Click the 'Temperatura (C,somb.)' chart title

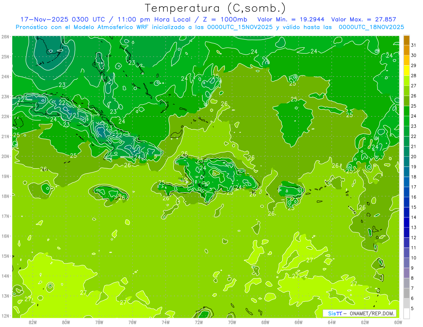[x=215, y=8]
